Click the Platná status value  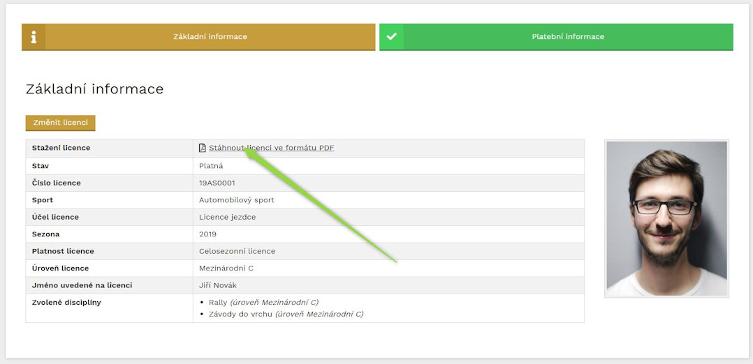click(x=211, y=166)
